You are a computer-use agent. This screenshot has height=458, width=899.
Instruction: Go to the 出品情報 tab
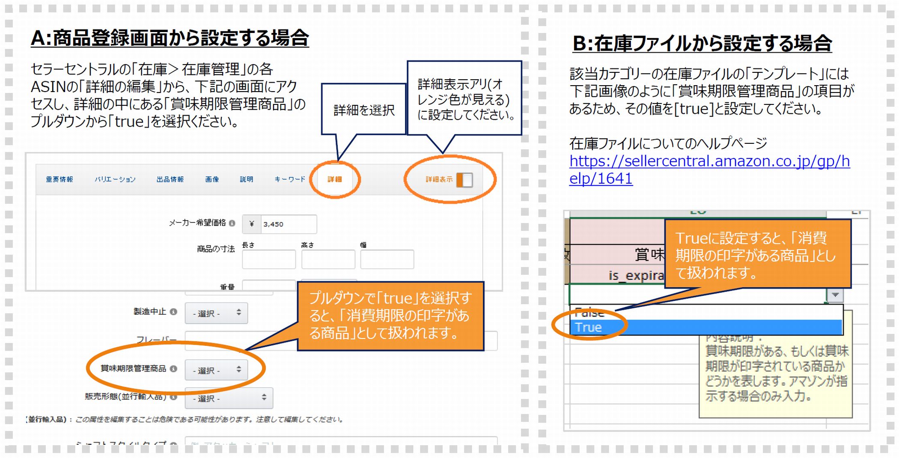170,179
